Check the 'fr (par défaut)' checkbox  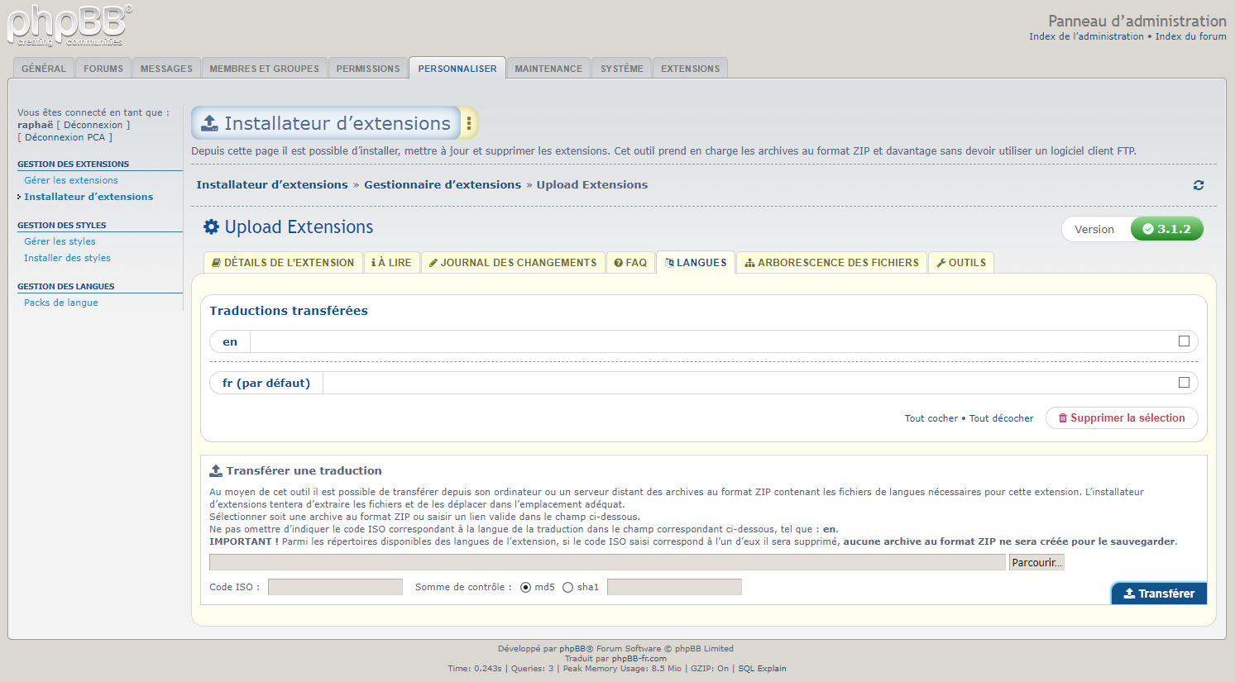(x=1184, y=383)
